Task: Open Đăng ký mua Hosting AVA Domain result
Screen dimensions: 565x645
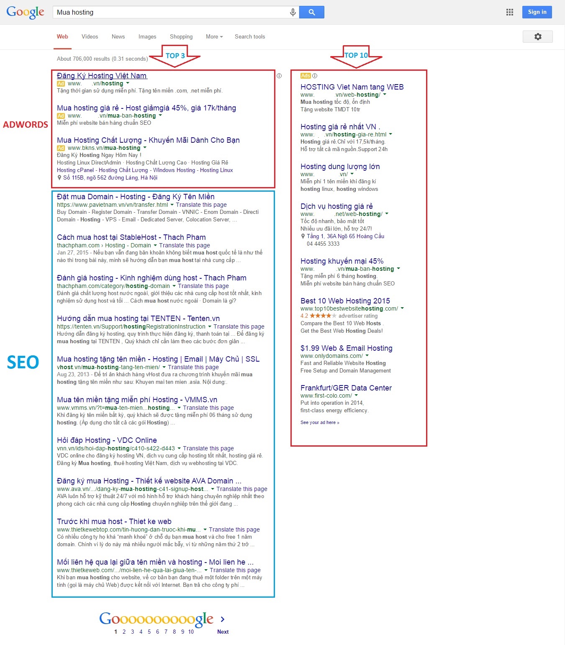Action: [149, 481]
